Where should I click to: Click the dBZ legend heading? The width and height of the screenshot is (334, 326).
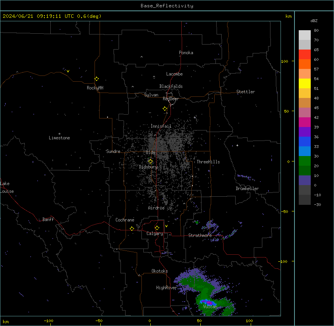314,21
